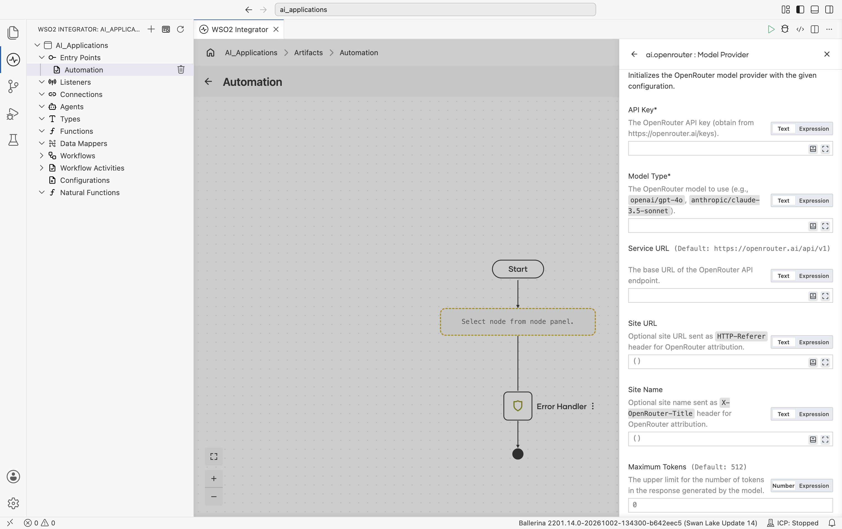Collapse the Entry Points tree section

point(41,57)
